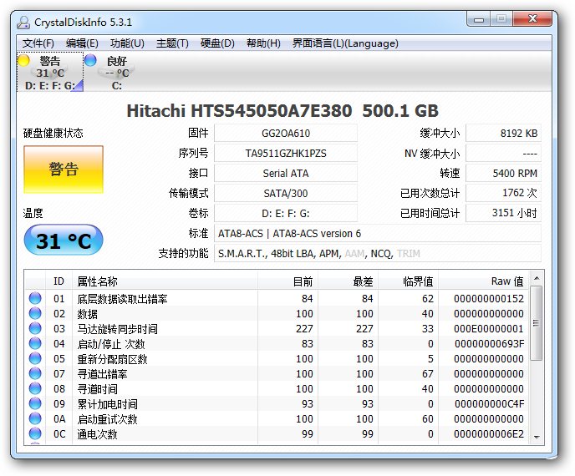Click the Serial ATA interface field

pyautogui.click(x=286, y=173)
